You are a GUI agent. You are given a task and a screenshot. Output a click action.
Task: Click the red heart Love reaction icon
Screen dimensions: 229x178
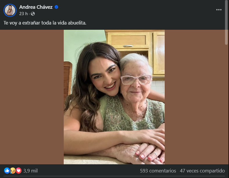click(x=19, y=170)
